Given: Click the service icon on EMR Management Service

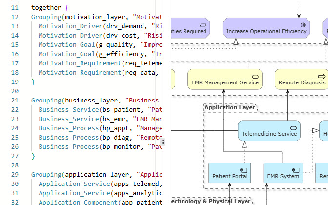Looking at the screenshot, I should click(255, 77).
